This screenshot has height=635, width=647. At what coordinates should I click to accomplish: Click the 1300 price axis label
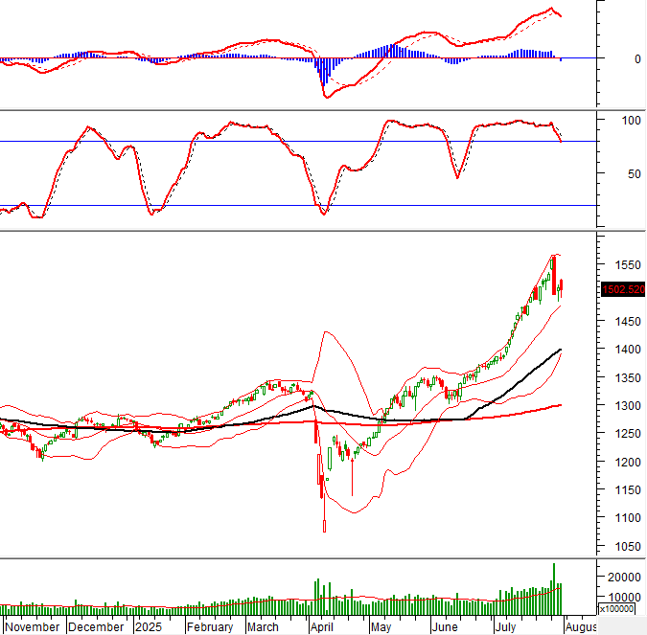(x=628, y=406)
